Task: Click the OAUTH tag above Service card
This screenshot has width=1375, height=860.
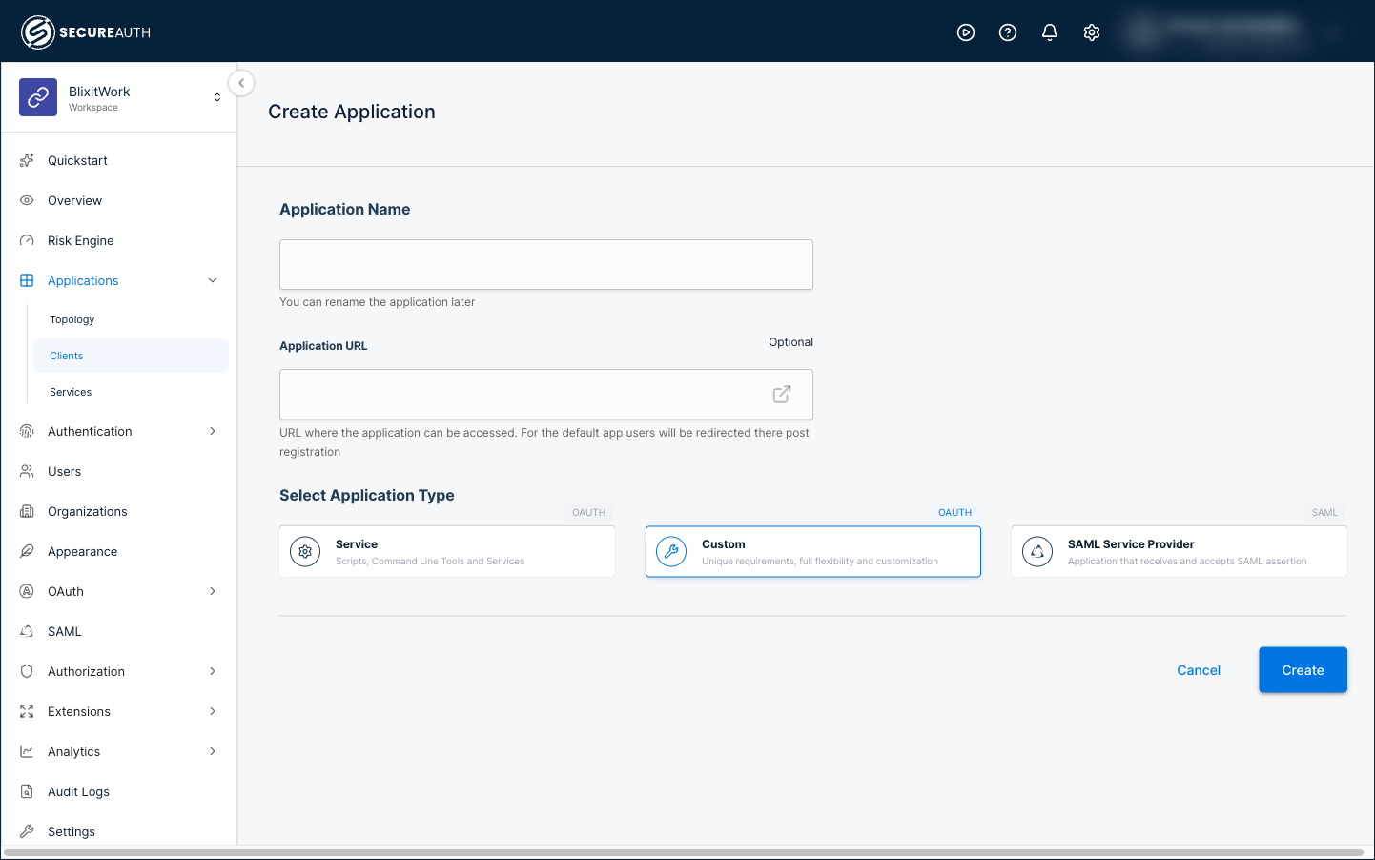Action: click(x=588, y=512)
